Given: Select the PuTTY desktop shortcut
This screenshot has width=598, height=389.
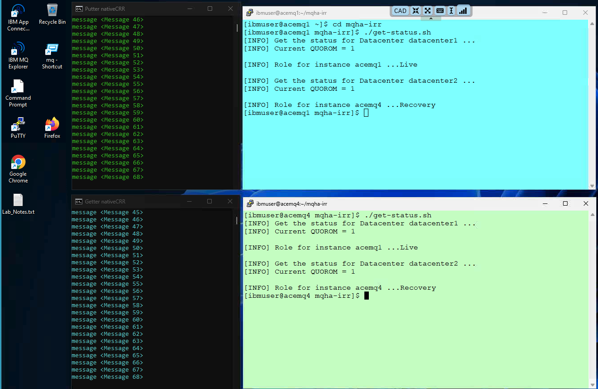Looking at the screenshot, I should 18,128.
